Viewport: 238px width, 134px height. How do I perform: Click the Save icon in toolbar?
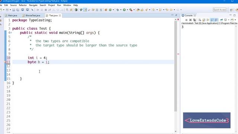14,10
